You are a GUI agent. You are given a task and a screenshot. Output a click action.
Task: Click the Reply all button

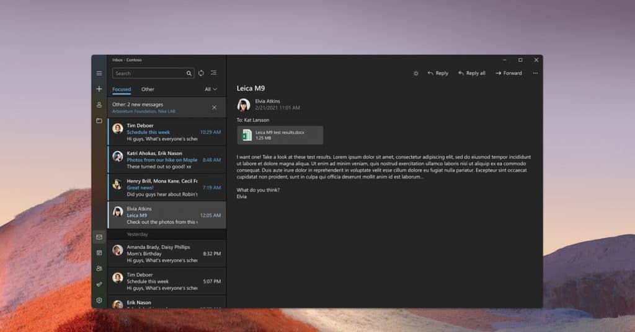[471, 73]
